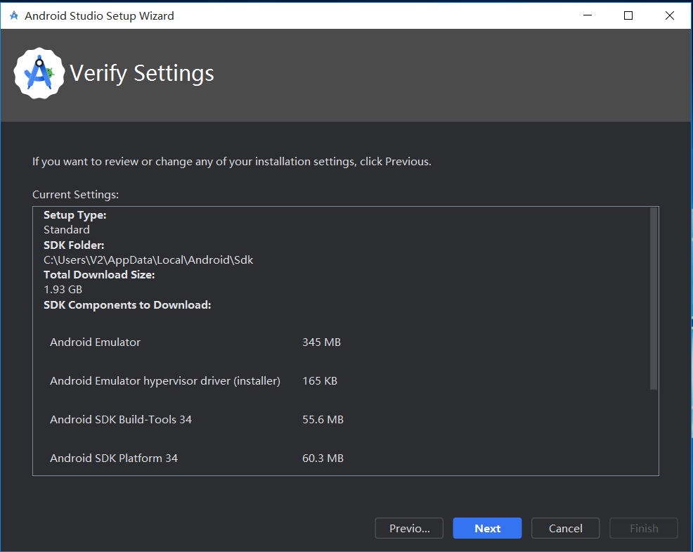693x552 pixels.
Task: Click the Setup Type heading
Action: [x=75, y=215]
